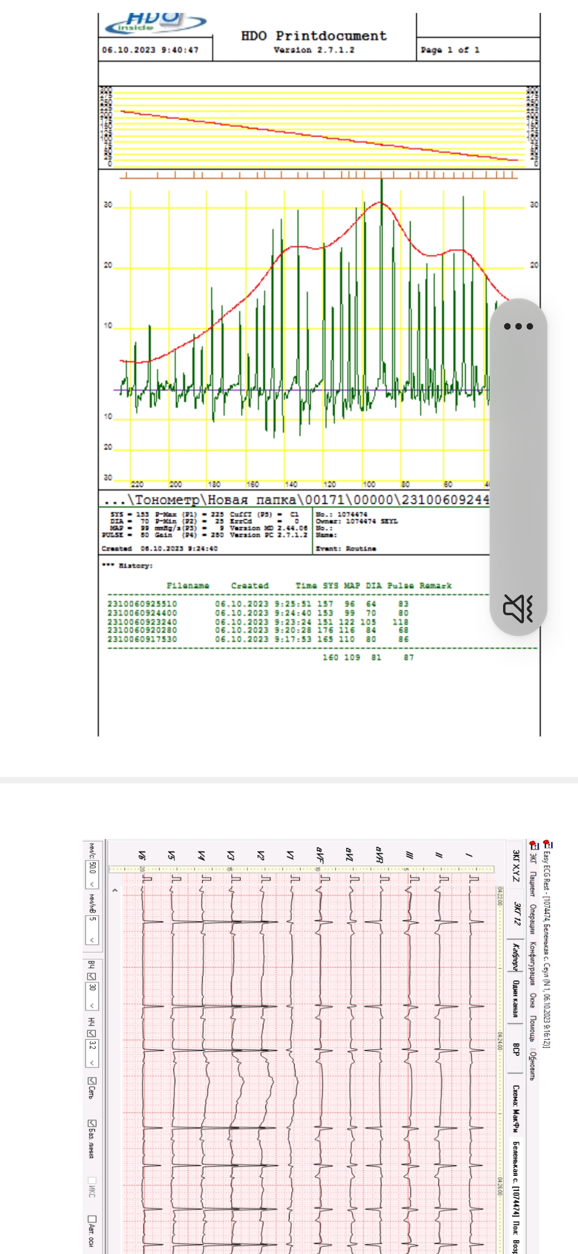Enable the Авт. оси checkbox

click(92, 1219)
